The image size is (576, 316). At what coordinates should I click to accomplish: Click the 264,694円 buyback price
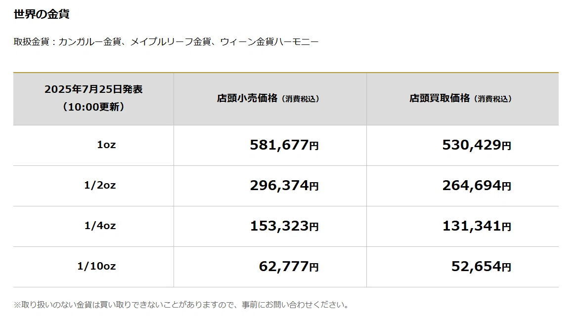tap(477, 185)
